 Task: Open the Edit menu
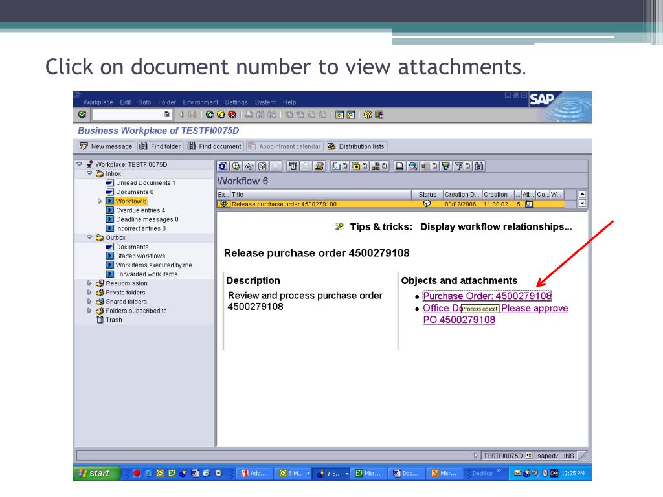126,102
